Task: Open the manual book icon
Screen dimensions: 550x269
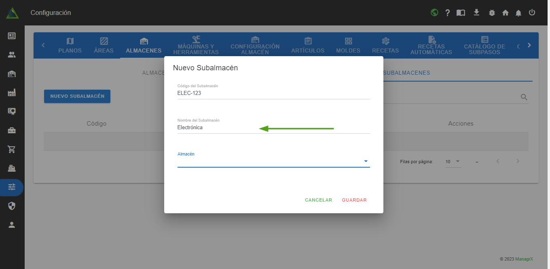Action: [461, 13]
